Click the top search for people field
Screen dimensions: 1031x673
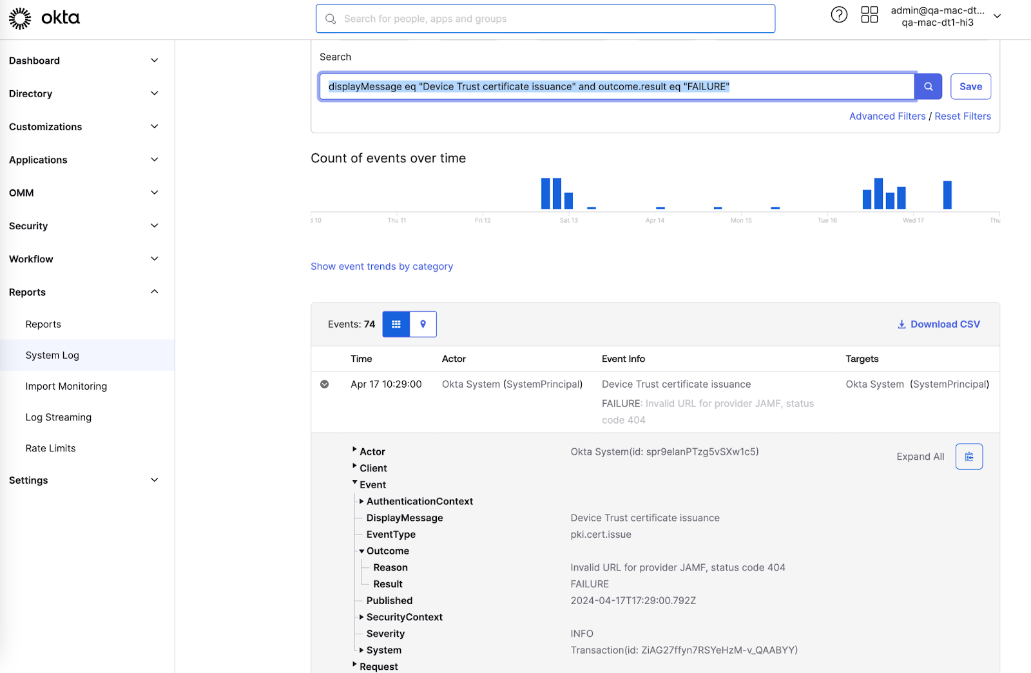pyautogui.click(x=545, y=19)
